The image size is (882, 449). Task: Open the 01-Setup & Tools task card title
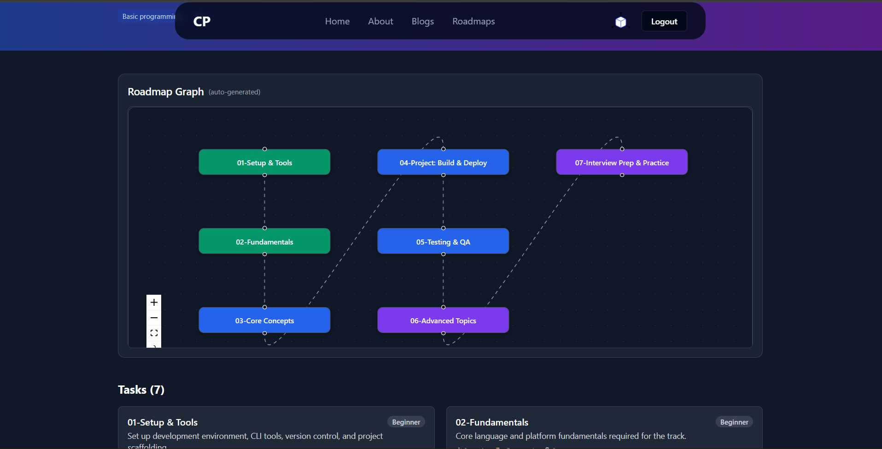point(163,422)
